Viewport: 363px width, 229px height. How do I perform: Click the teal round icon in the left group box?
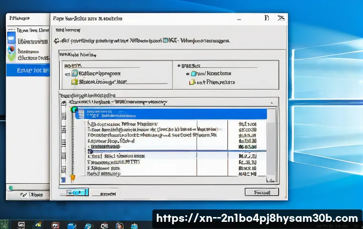point(75,73)
